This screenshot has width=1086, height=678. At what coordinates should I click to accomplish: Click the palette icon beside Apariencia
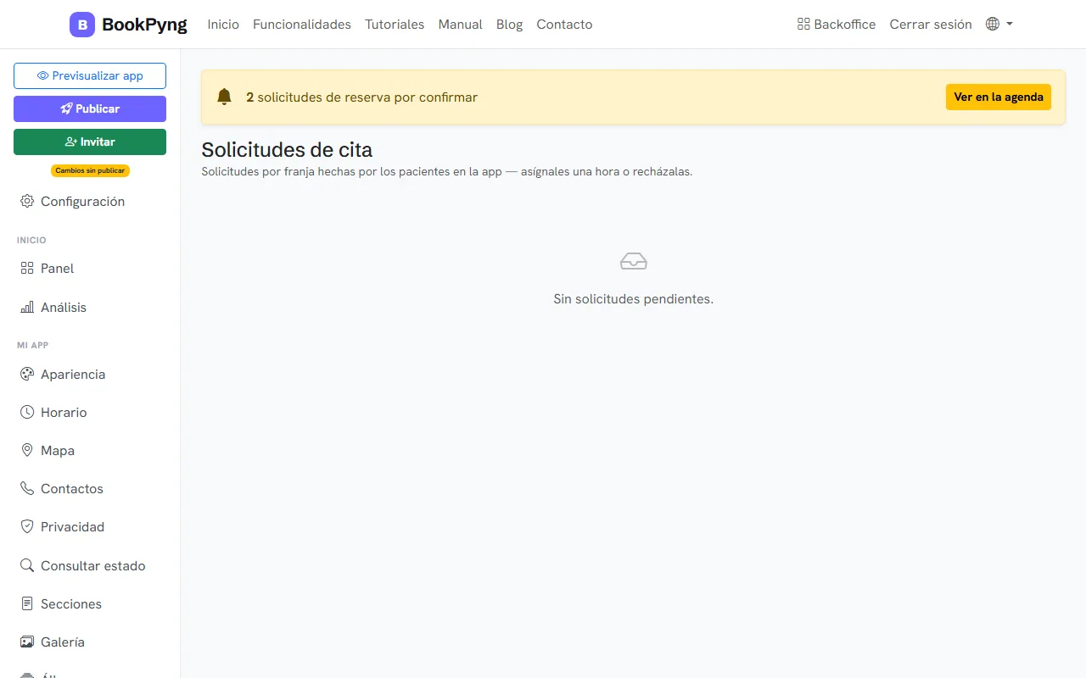click(27, 374)
